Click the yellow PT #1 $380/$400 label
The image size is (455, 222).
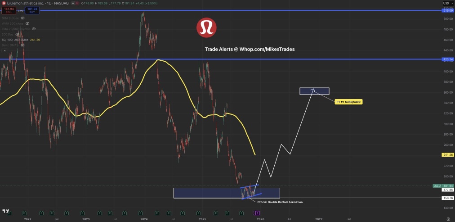pyautogui.click(x=348, y=102)
